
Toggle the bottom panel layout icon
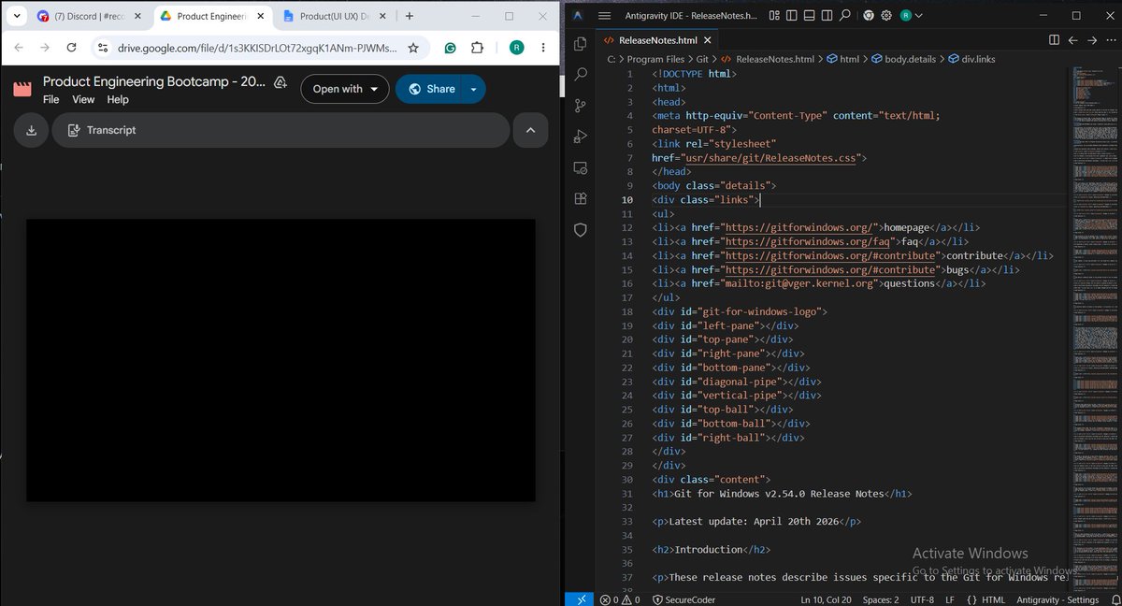[x=809, y=16]
